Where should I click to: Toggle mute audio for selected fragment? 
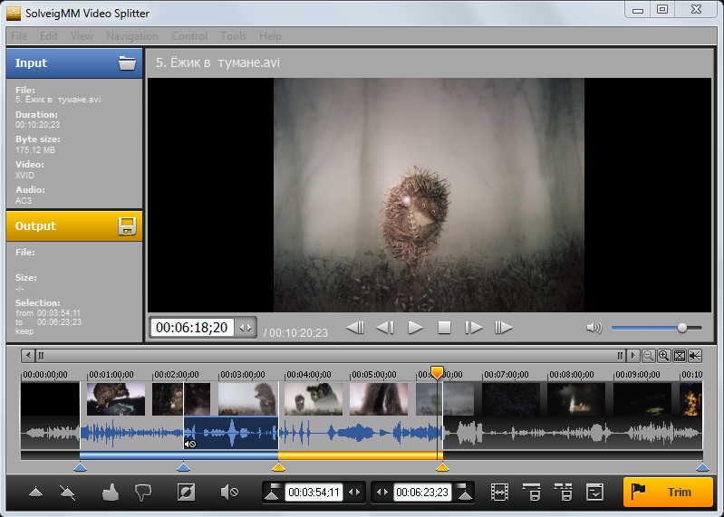pyautogui.click(x=229, y=493)
